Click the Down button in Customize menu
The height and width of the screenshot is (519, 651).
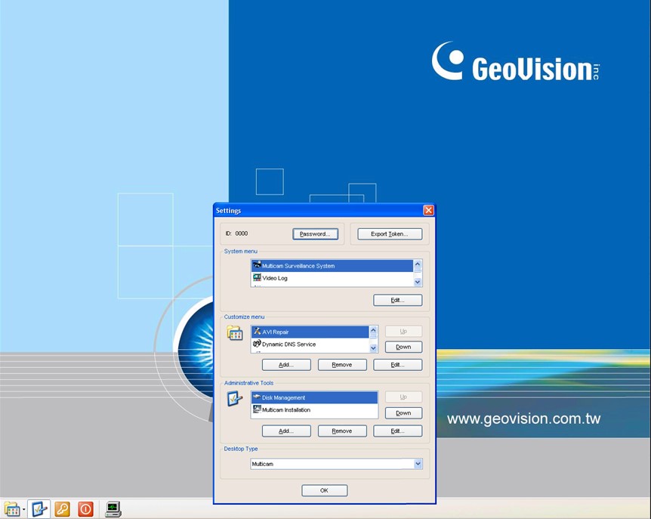point(403,347)
